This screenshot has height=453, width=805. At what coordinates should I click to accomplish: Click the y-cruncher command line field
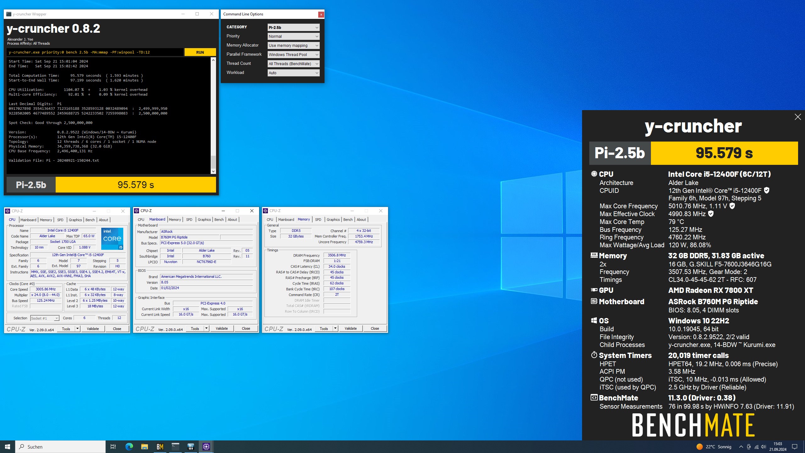pyautogui.click(x=95, y=52)
